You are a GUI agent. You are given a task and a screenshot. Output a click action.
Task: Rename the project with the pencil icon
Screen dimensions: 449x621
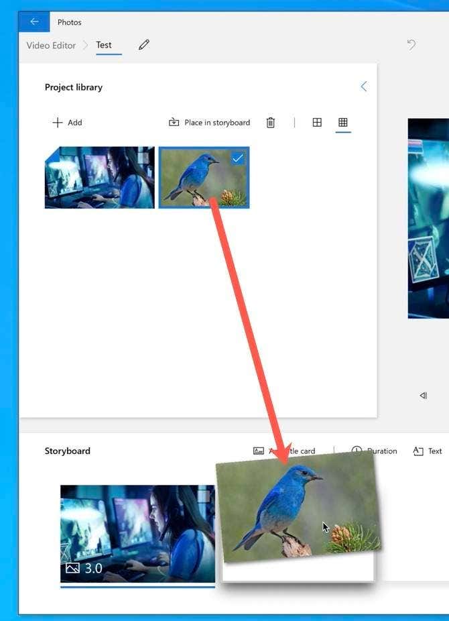coord(144,45)
